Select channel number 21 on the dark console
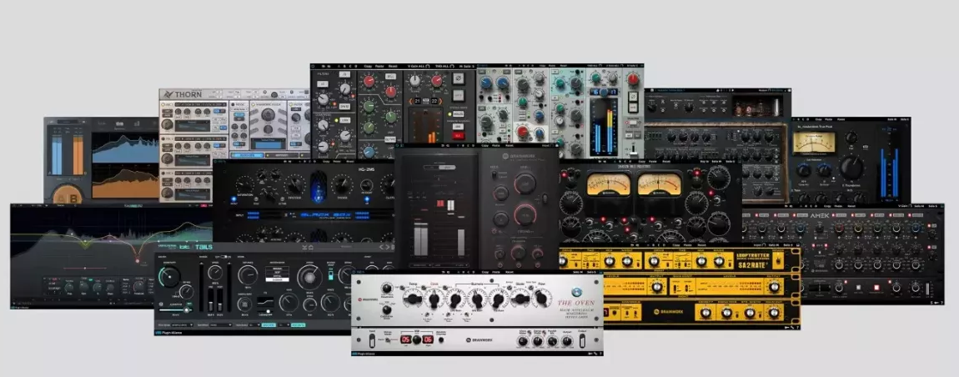The image size is (959, 377). tap(417, 101)
